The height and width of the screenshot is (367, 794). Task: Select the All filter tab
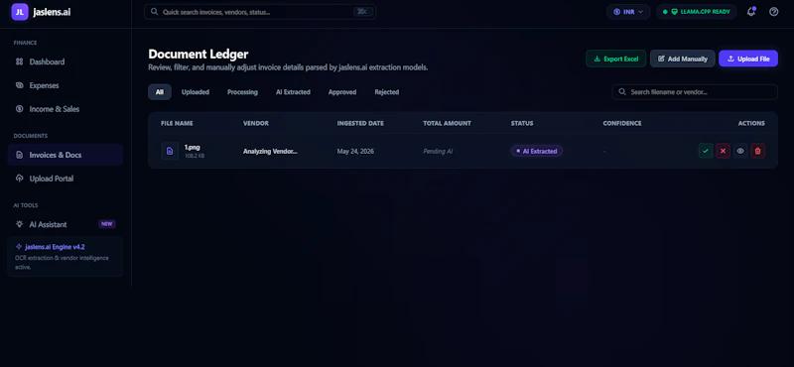160,92
